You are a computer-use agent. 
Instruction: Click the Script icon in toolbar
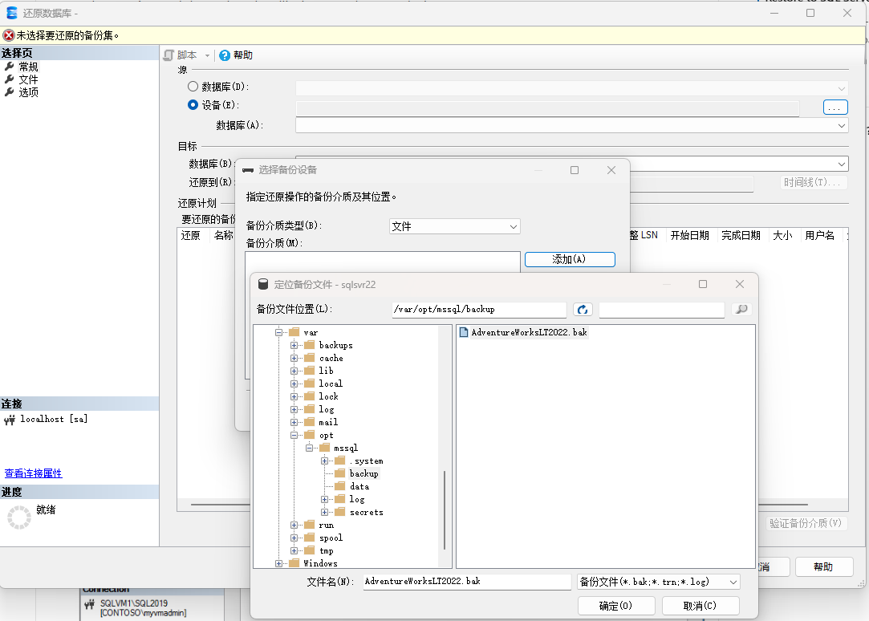pyautogui.click(x=169, y=55)
